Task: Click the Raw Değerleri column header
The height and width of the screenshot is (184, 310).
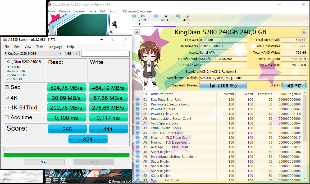Action: pos(290,94)
